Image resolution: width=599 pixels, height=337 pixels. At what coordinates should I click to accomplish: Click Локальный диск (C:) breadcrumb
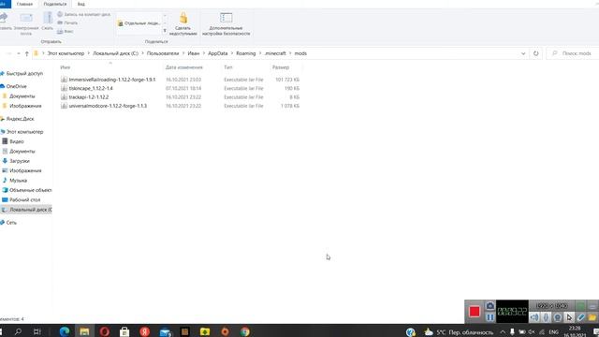(x=116, y=53)
